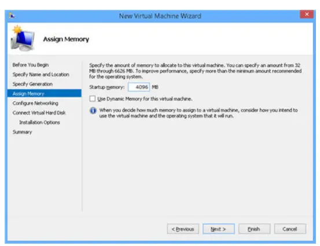Jump to Connect Virtual Hard Disk step
Viewport: 320px width, 246px height.
39,113
